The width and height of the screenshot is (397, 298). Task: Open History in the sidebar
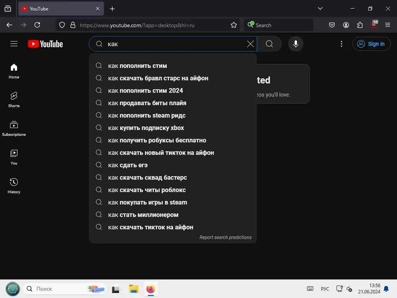point(14,186)
